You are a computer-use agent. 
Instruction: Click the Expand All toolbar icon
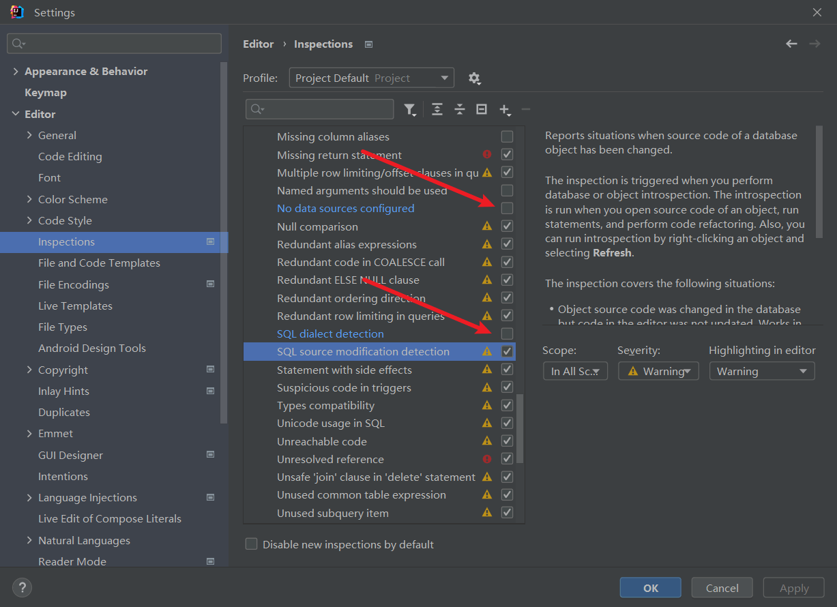(437, 110)
